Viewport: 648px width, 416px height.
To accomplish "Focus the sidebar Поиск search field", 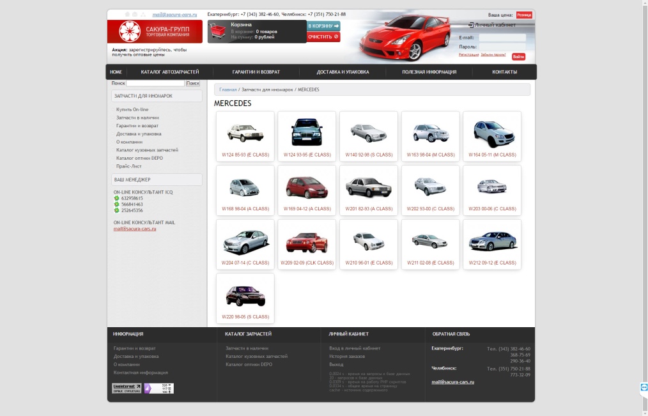I will click(155, 83).
